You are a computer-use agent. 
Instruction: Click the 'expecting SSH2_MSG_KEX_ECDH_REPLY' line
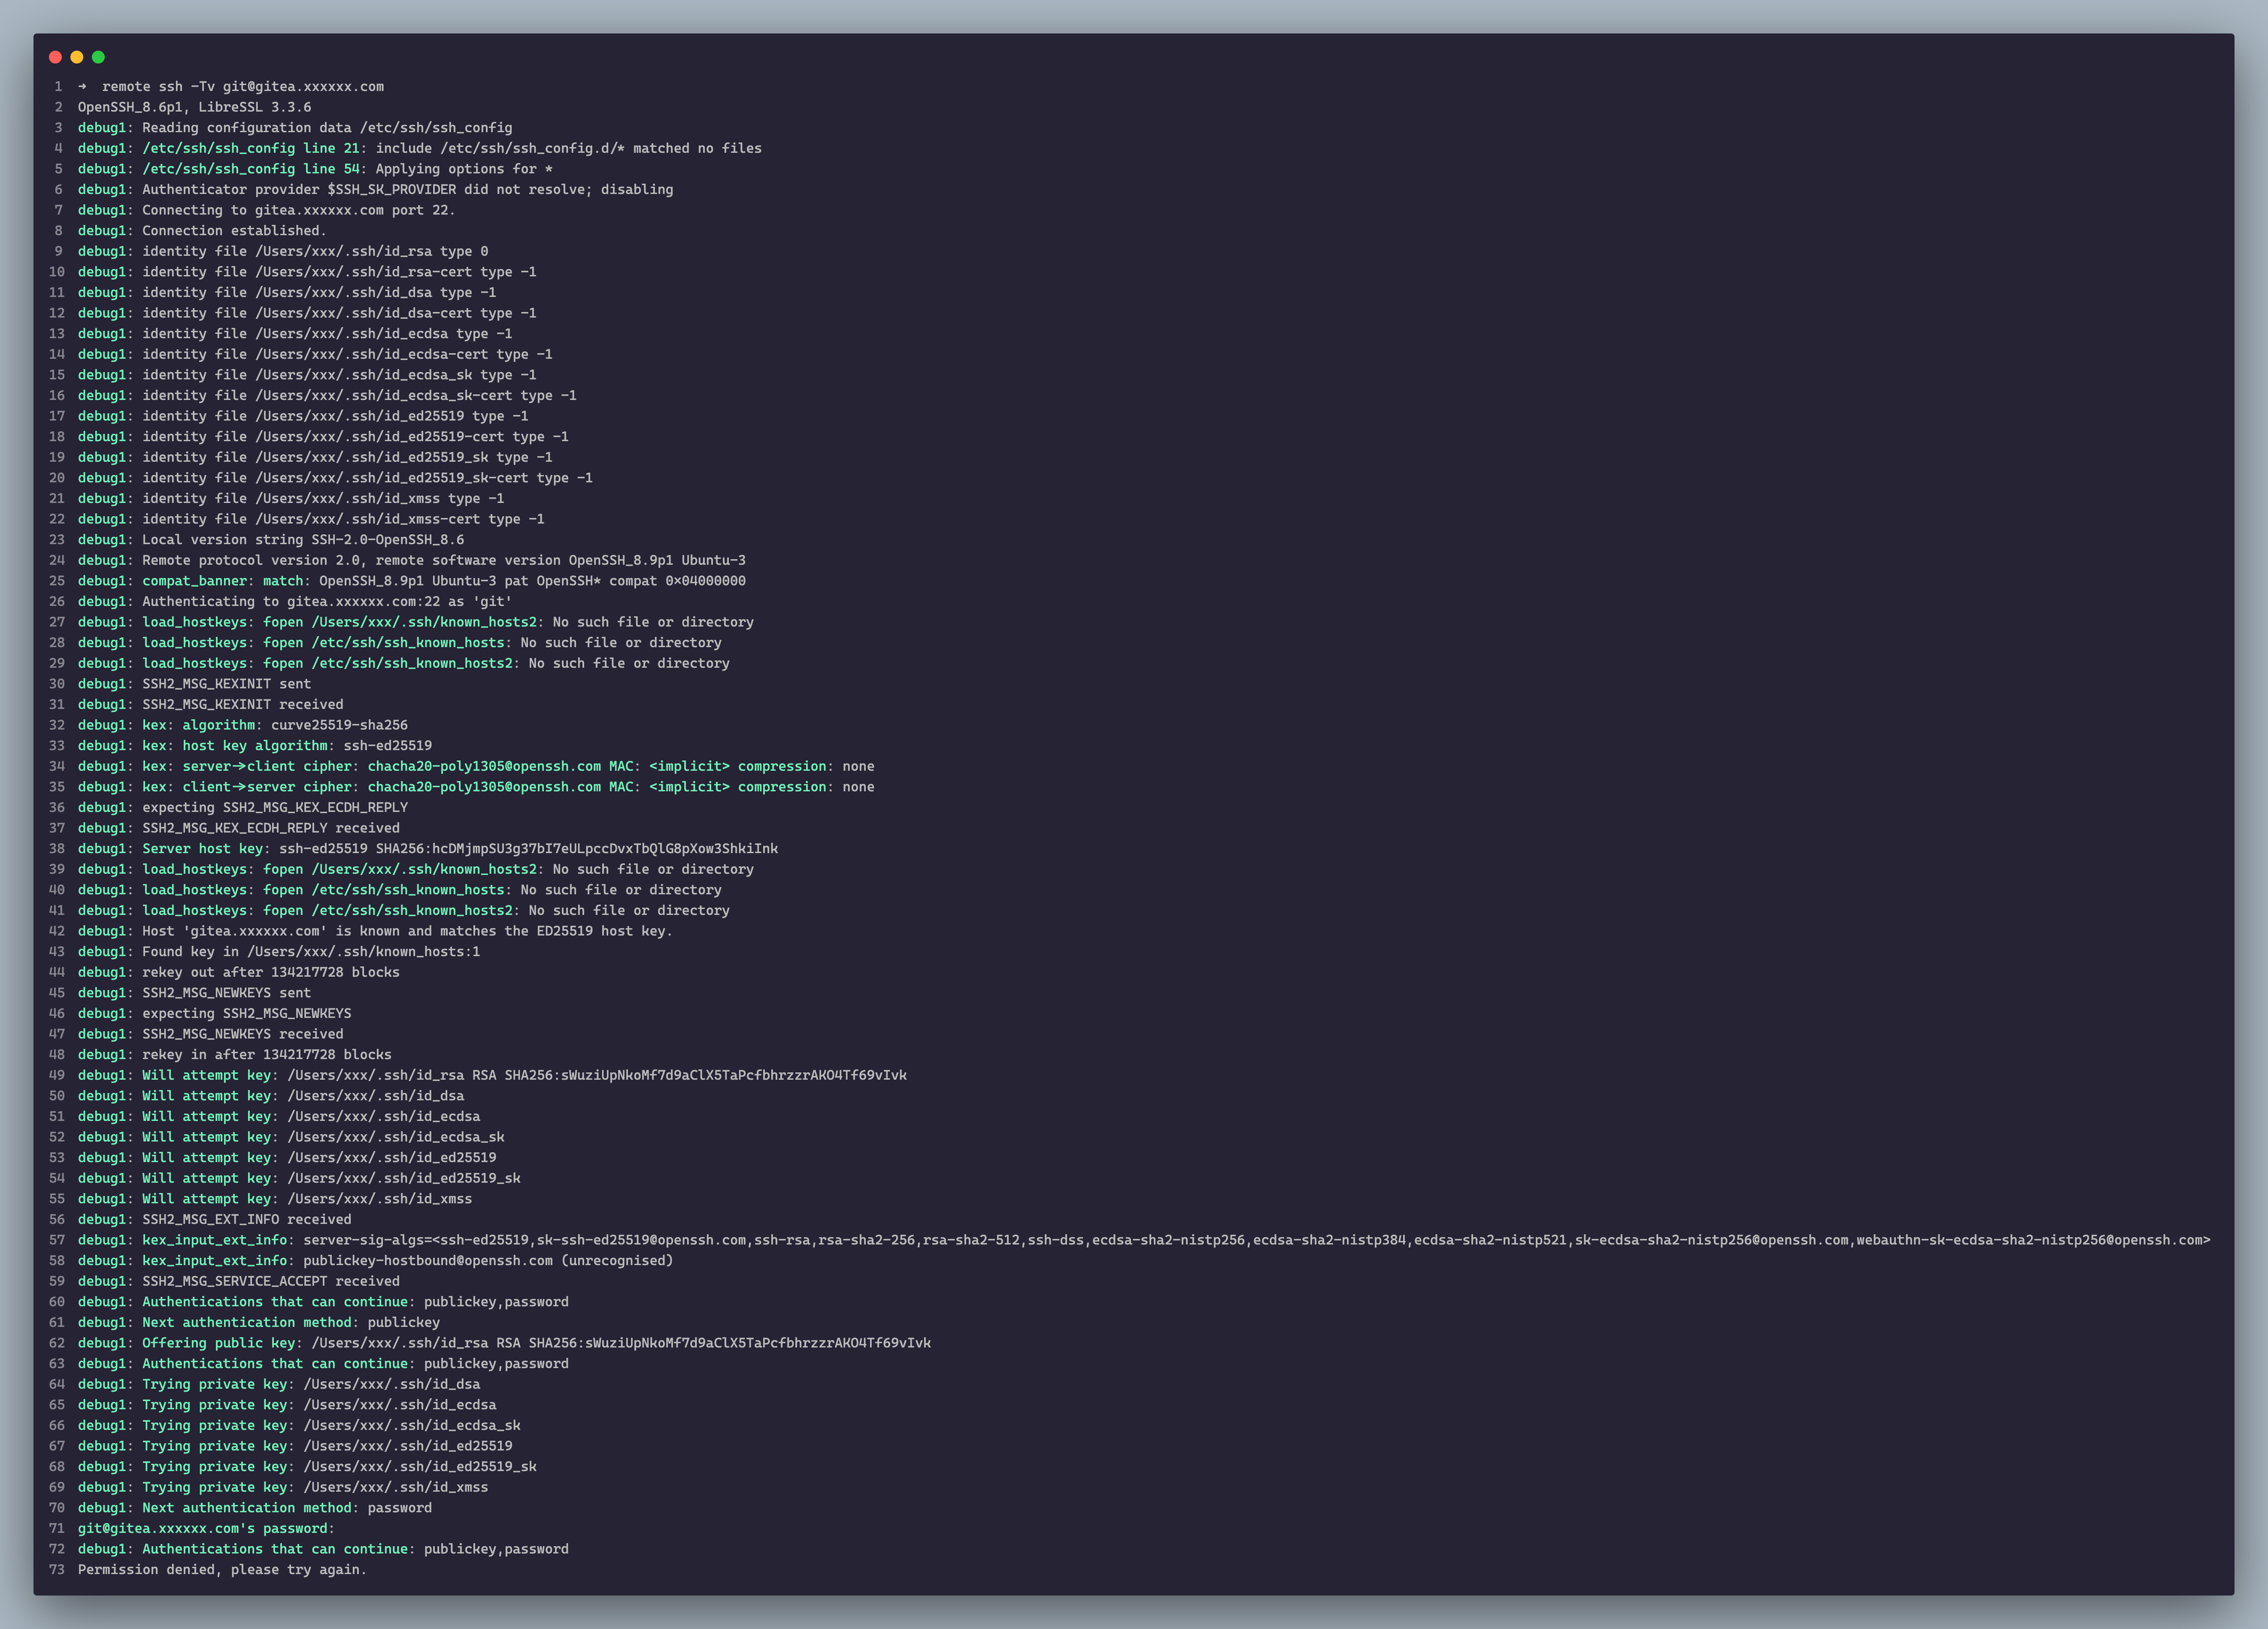point(243,808)
